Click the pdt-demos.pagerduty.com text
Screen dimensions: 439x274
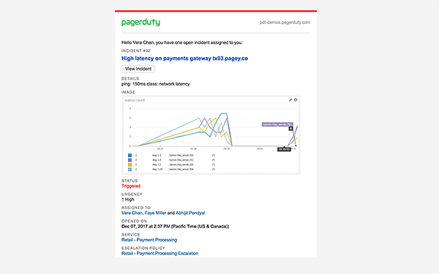[285, 23]
